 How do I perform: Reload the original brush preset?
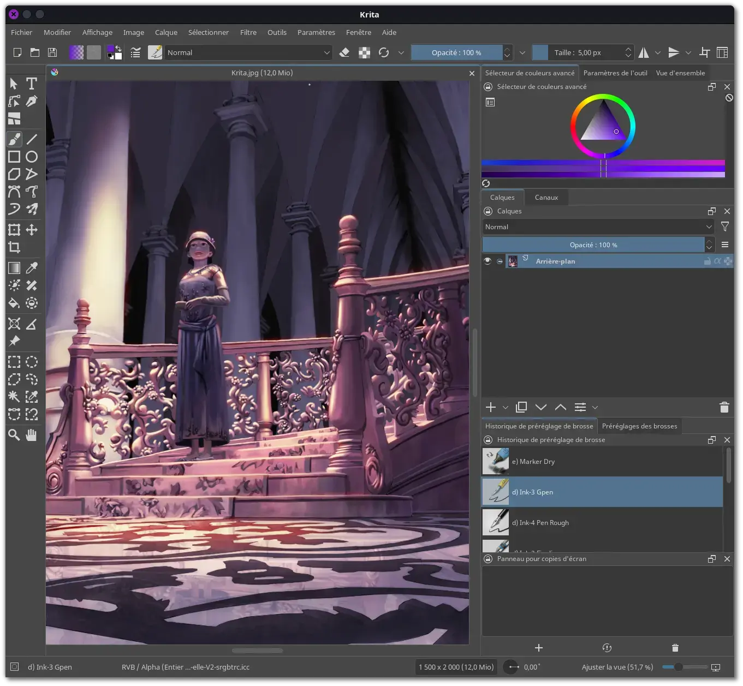coord(384,52)
